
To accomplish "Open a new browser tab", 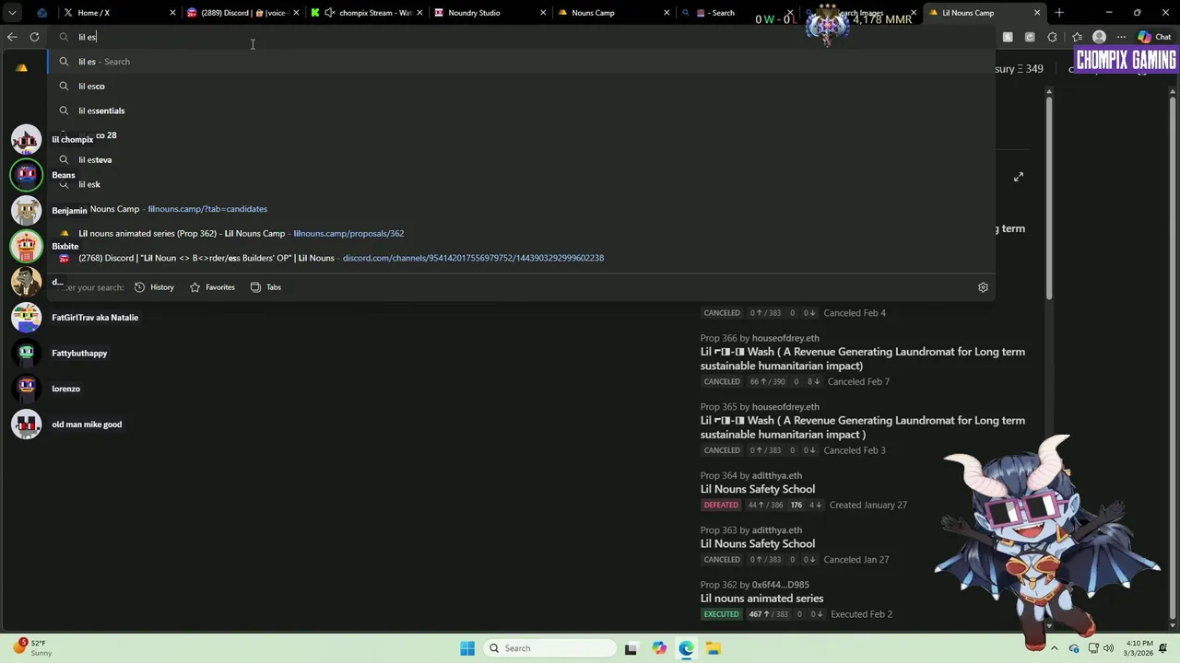I will (1059, 13).
